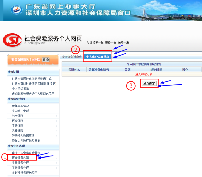This screenshot has width=202, height=177.
Task: Expand the 失业保险 submenu arrow
Action: 56,131
